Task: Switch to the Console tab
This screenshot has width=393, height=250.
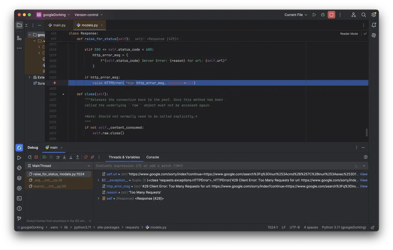Action: (153, 157)
